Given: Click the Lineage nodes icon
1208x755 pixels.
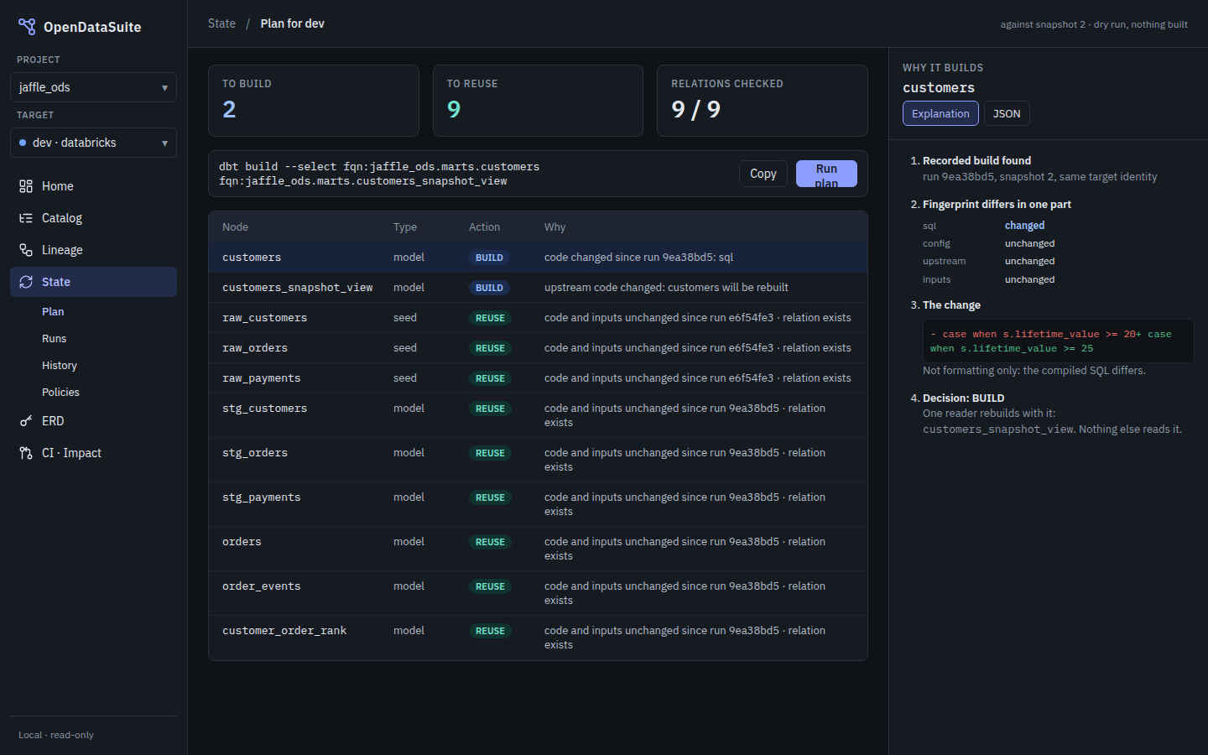Looking at the screenshot, I should [26, 250].
